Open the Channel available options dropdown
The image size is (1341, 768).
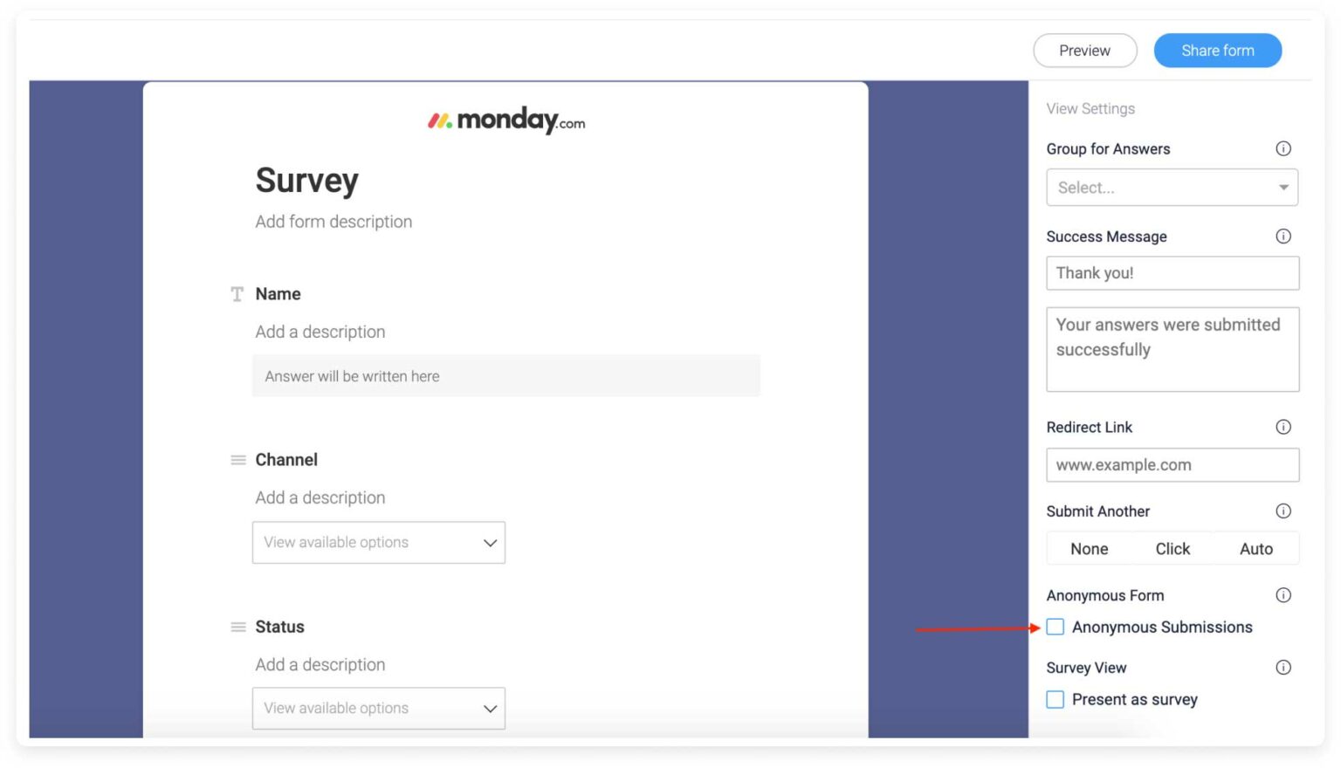[x=379, y=542]
